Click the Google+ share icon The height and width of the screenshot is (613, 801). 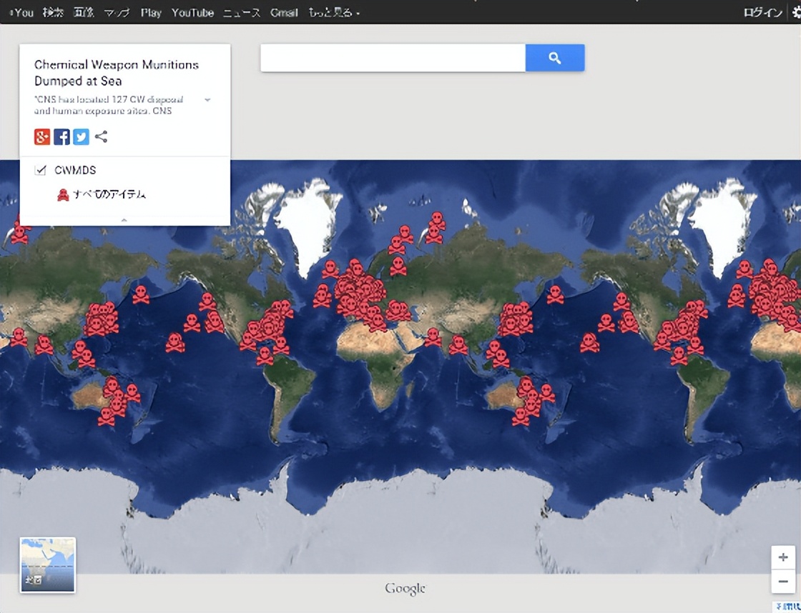(42, 136)
